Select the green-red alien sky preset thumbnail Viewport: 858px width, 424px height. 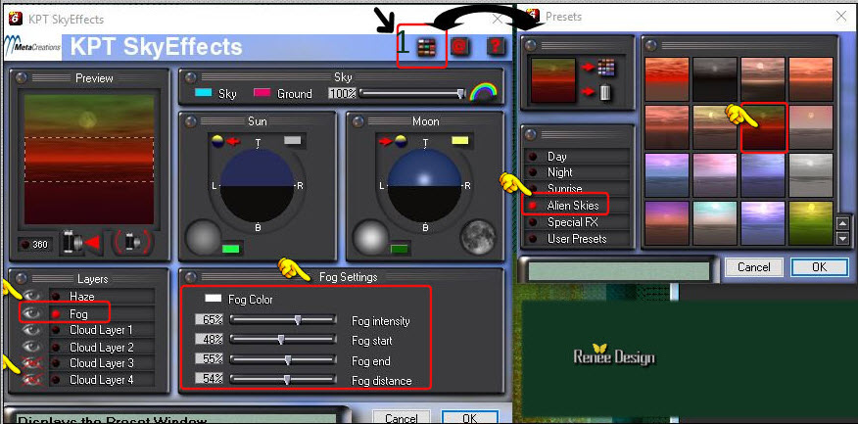764,127
